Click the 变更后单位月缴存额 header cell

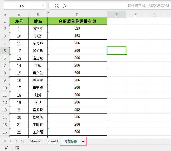click(77, 21)
